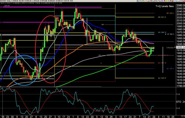Select the diagonal trend line tool
Image resolution: width=185 pixels, height=118 pixels.
(159, 1)
